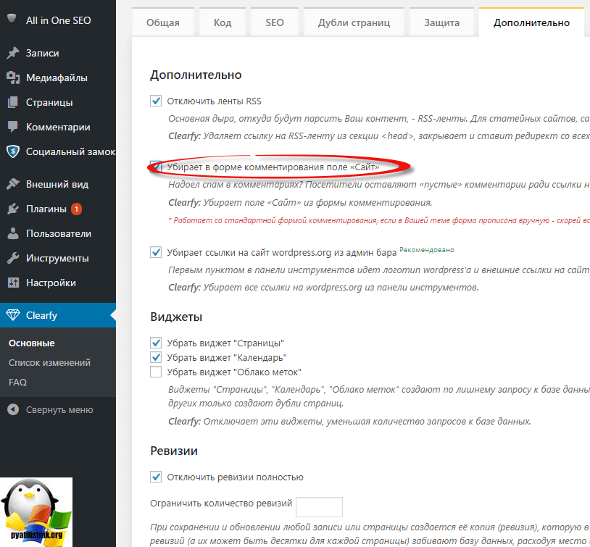Viewport: 590px width, 547px height.
Task: Click the Clearfy diamond icon
Action: pyautogui.click(x=13, y=315)
